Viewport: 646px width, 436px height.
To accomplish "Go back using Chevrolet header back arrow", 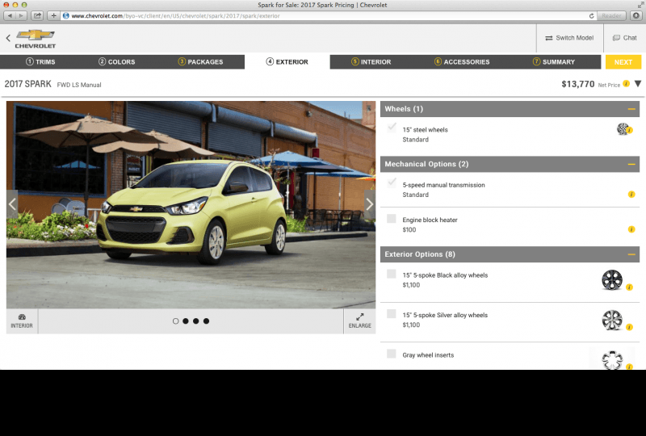I will [x=8, y=38].
